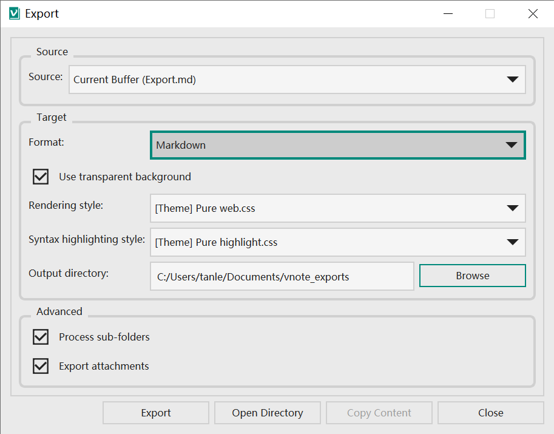
Task: Toggle Use transparent background checkbox
Action: pyautogui.click(x=41, y=177)
